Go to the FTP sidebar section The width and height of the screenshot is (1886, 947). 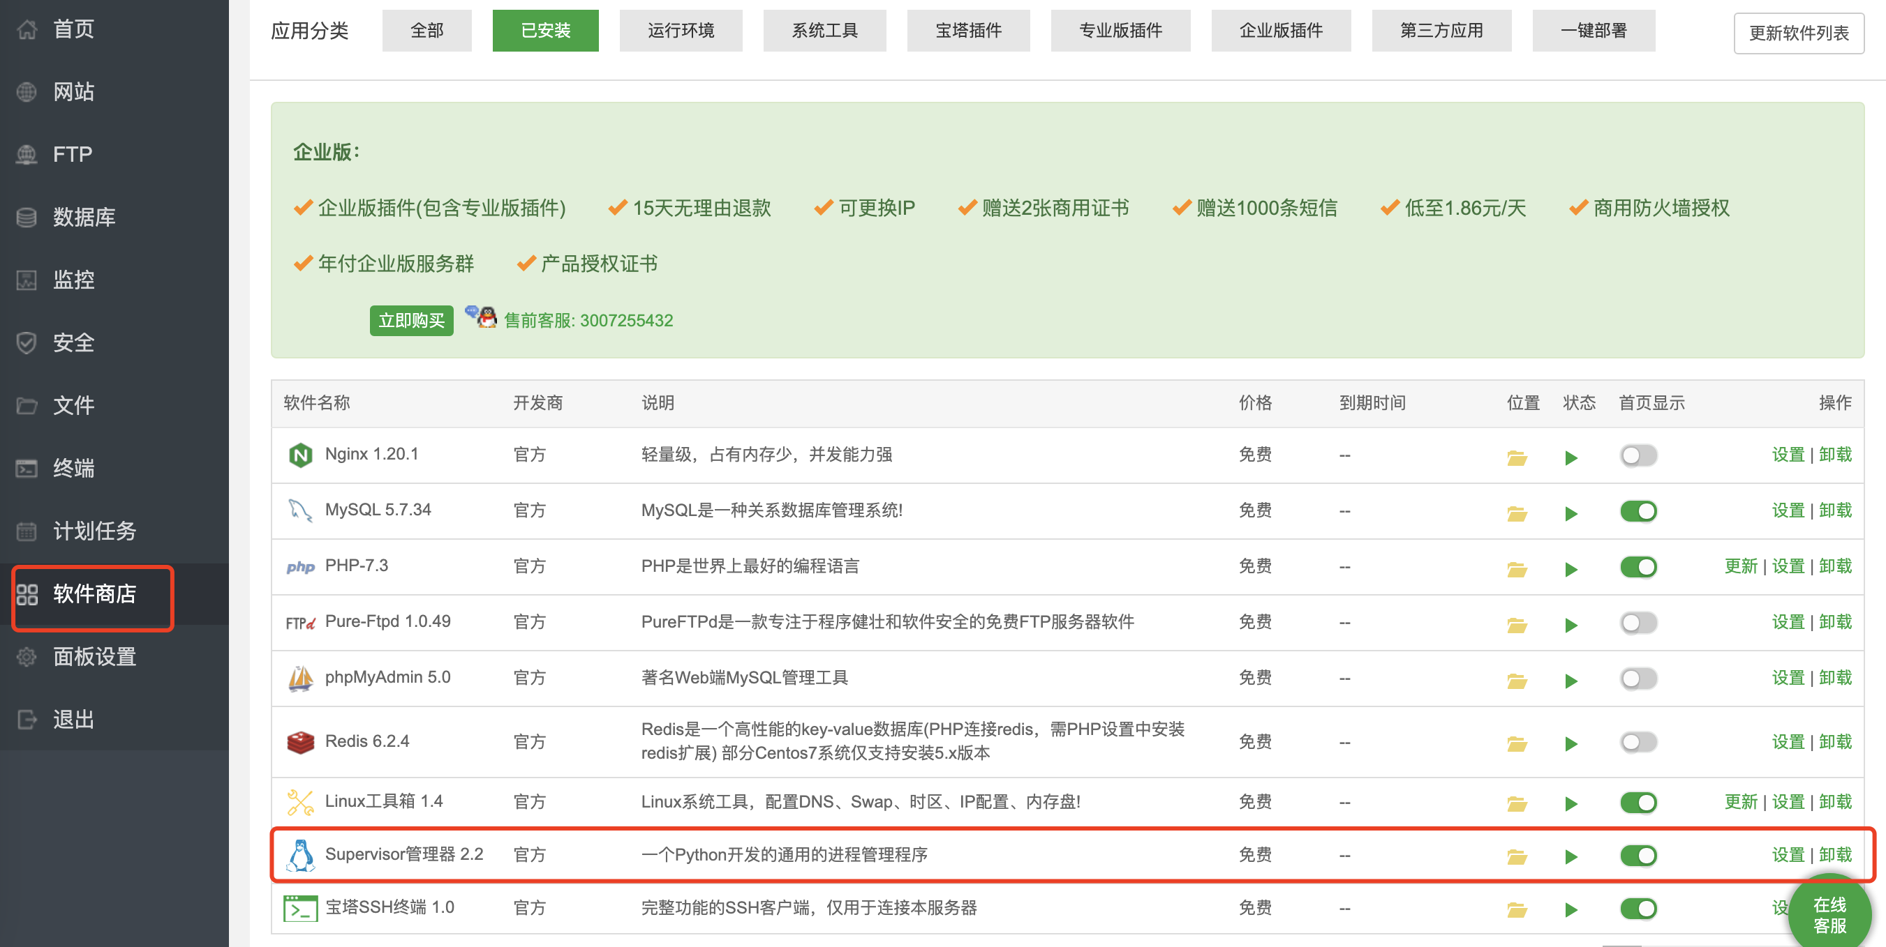114,154
